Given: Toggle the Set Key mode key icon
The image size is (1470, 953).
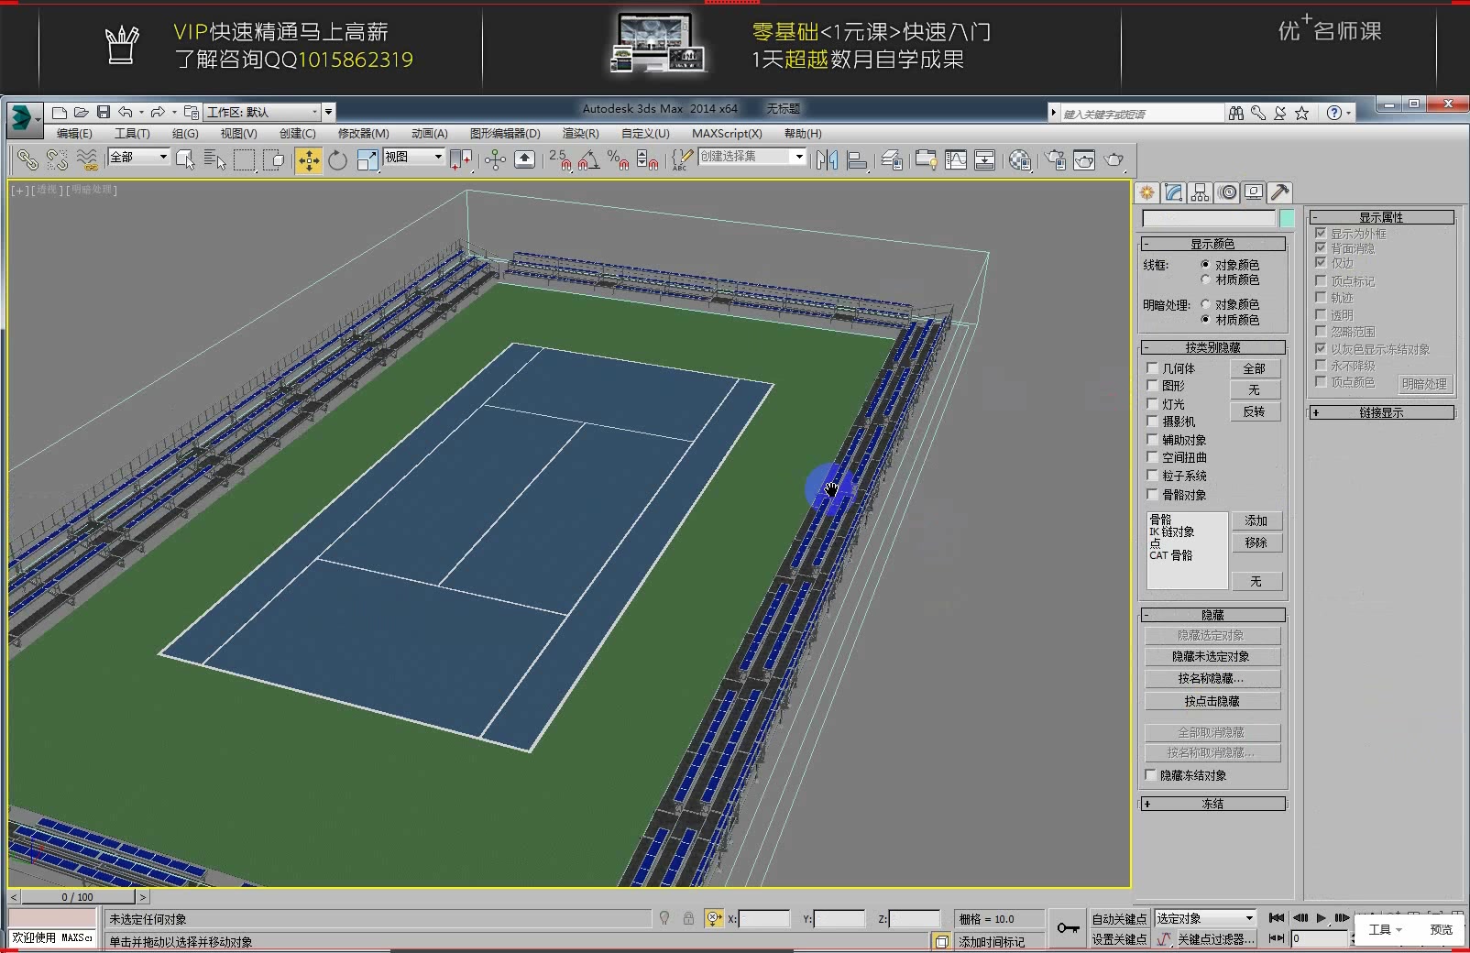Looking at the screenshot, I should pos(1068,928).
